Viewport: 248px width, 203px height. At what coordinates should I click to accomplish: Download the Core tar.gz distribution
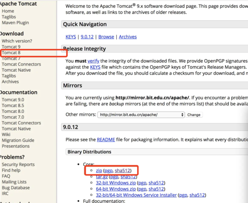coord(102,177)
